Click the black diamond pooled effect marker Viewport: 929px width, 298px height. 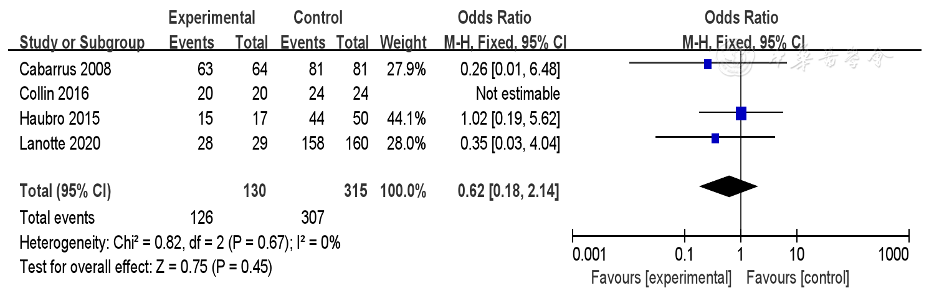pyautogui.click(x=728, y=186)
